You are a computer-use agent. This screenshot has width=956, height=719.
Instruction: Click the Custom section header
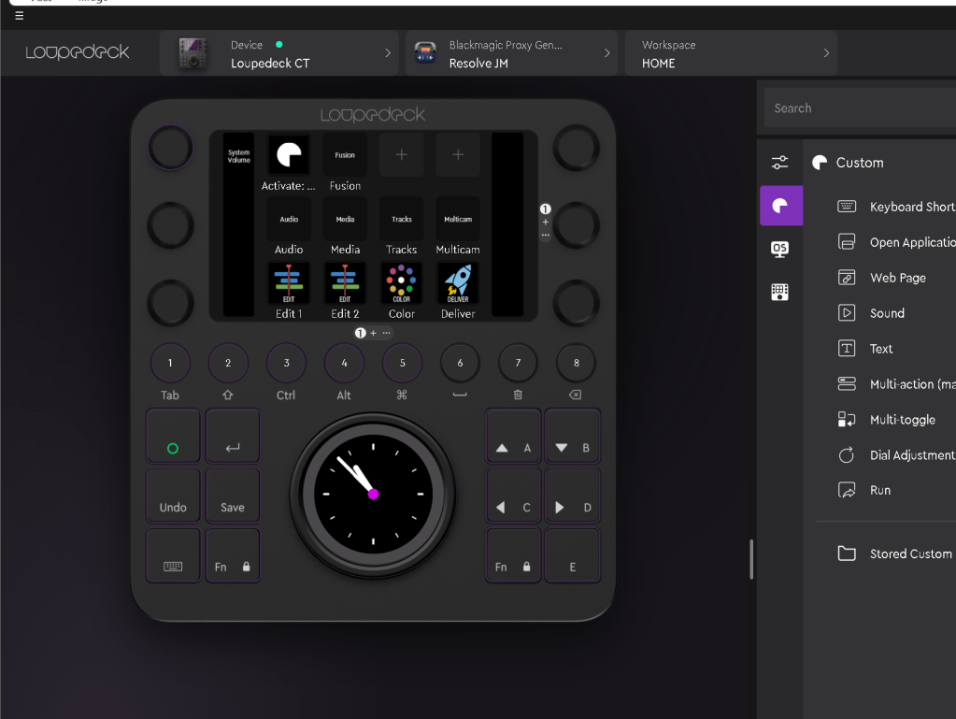849,162
